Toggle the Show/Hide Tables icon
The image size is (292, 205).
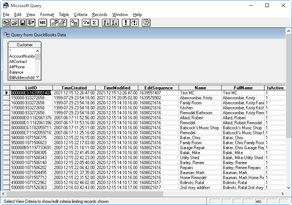tap(55, 23)
